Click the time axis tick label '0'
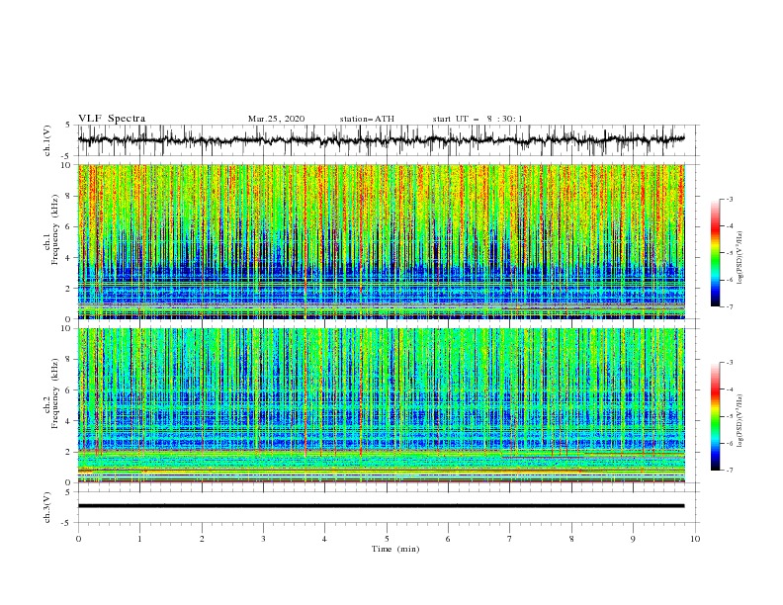Screen dimensions: 783x605 78,539
